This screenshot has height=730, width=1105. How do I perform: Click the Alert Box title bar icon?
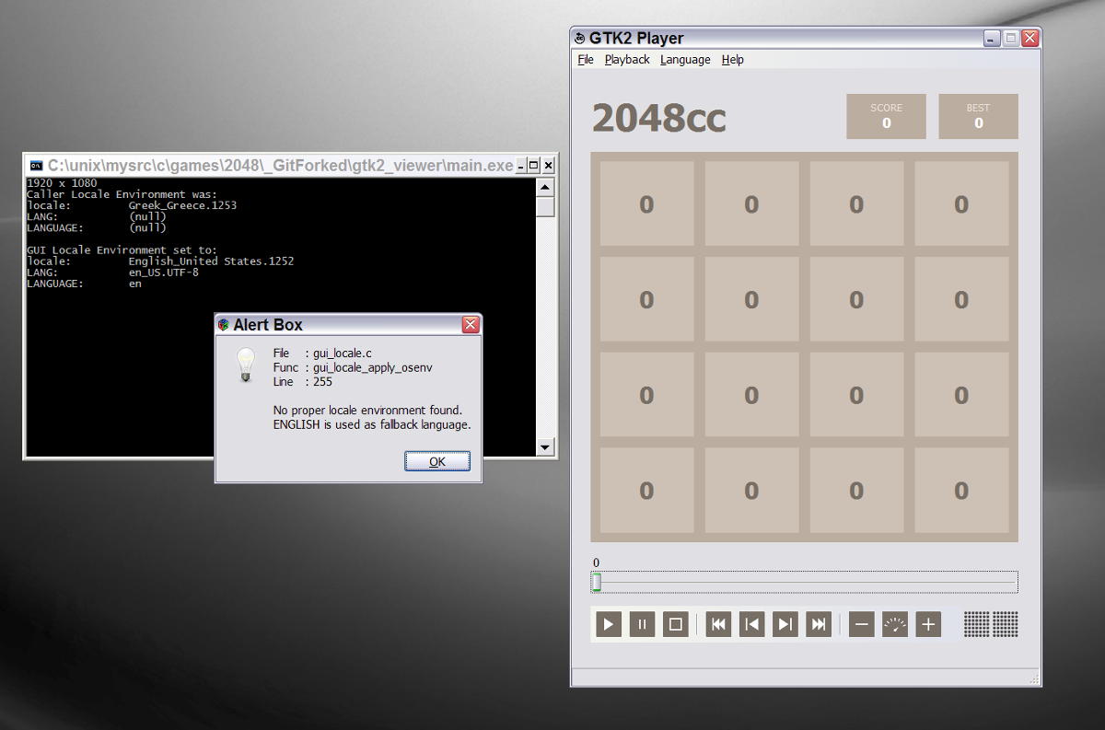pos(223,325)
